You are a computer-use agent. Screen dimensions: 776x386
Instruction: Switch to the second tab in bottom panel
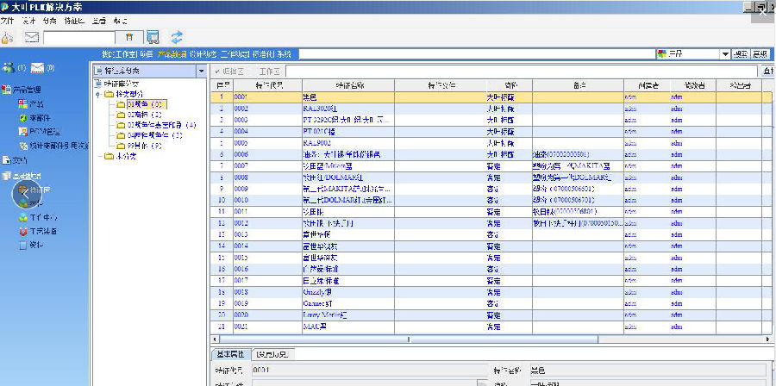(275, 354)
